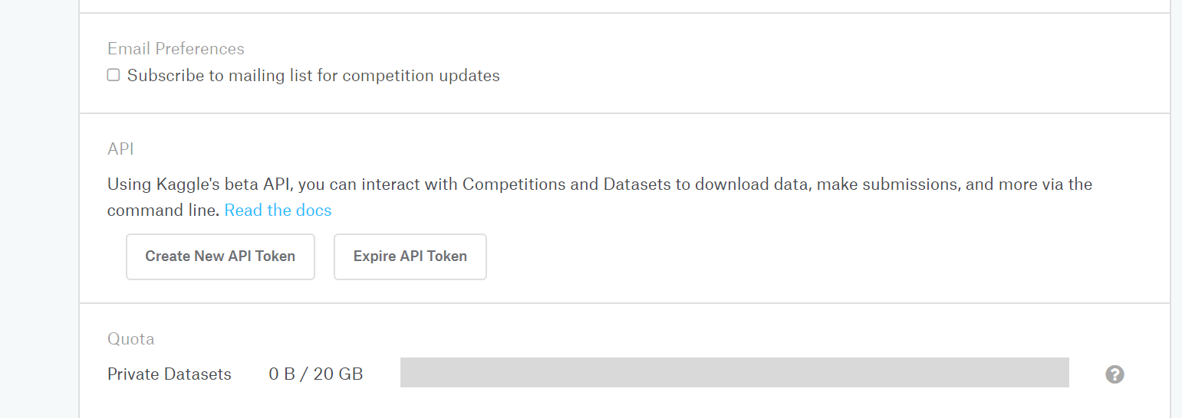Image resolution: width=1182 pixels, height=418 pixels.
Task: Click the Private Datasets quota usage bar
Action: [734, 372]
